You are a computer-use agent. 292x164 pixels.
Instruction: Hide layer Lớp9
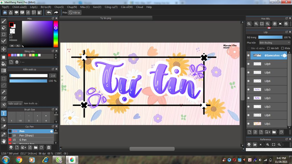248,64
